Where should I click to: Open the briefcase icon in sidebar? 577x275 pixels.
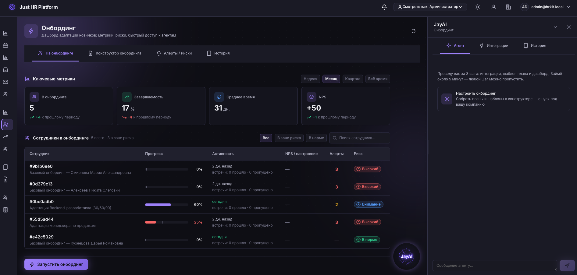5,45
